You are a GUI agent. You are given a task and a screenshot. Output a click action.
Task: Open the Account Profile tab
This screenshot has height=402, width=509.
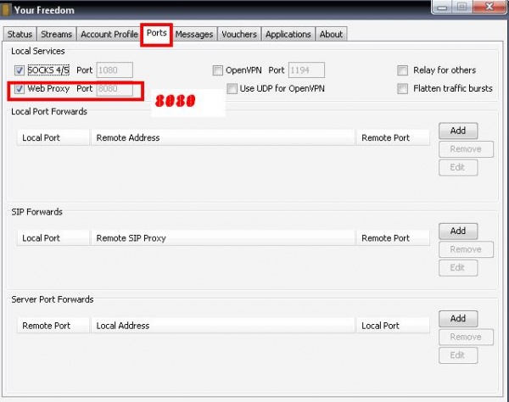(109, 34)
